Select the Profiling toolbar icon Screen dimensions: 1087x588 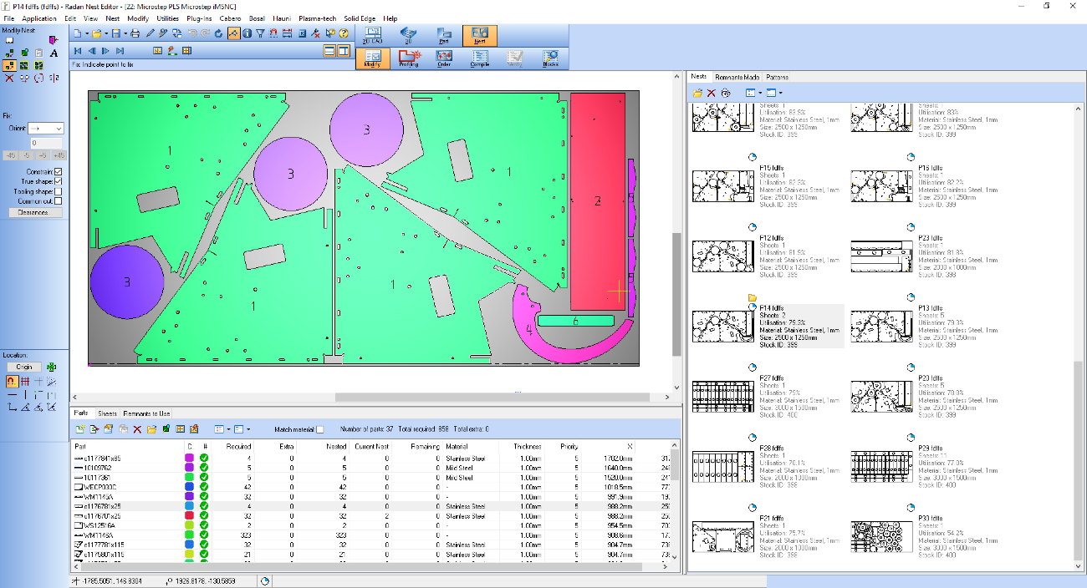(x=408, y=58)
